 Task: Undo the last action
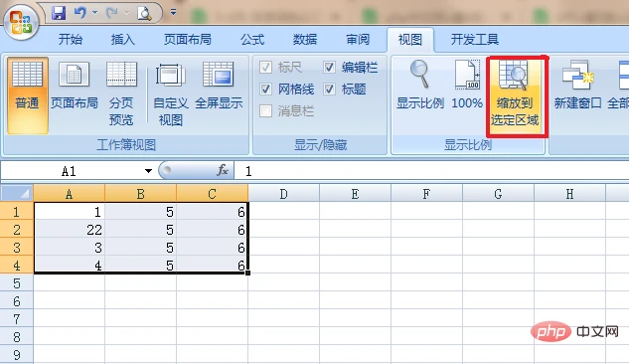pos(79,13)
